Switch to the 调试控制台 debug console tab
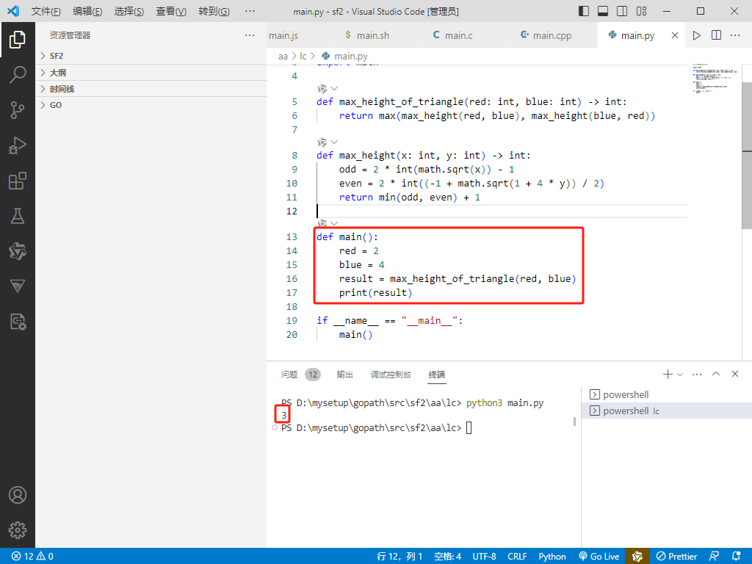 tap(391, 375)
